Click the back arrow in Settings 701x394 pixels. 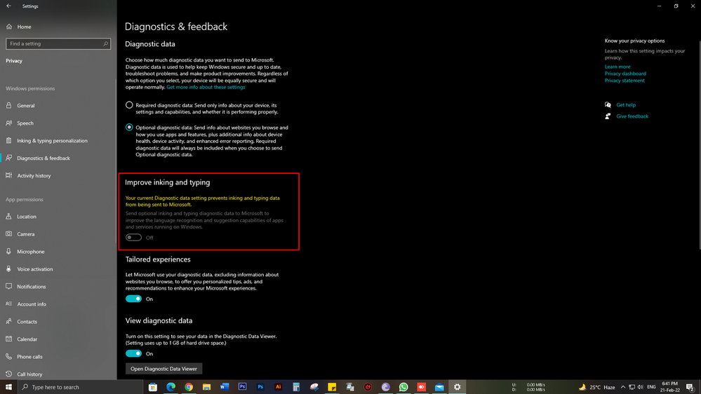(x=8, y=6)
